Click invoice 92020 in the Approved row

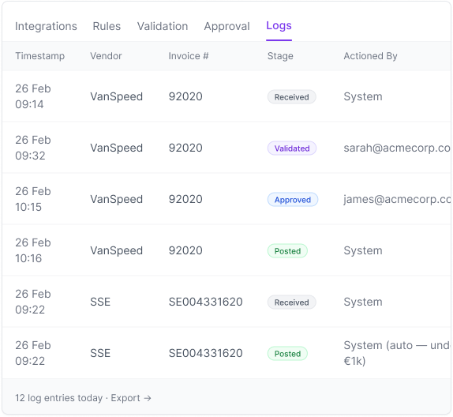pos(185,199)
